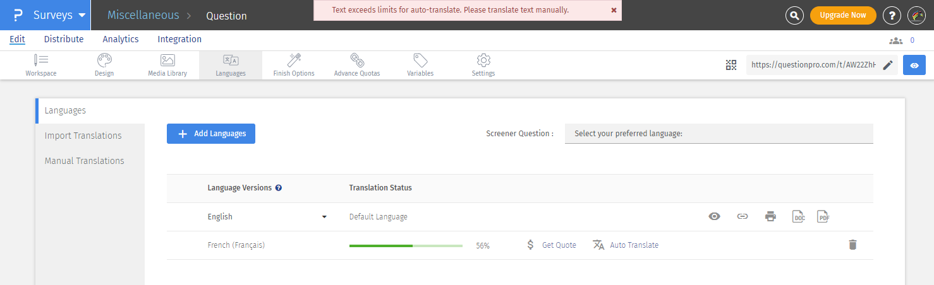Click the Question breadcrumb title

tap(227, 16)
